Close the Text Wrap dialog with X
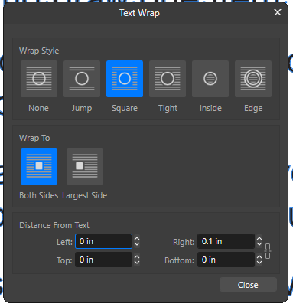293x307 pixels. point(278,12)
